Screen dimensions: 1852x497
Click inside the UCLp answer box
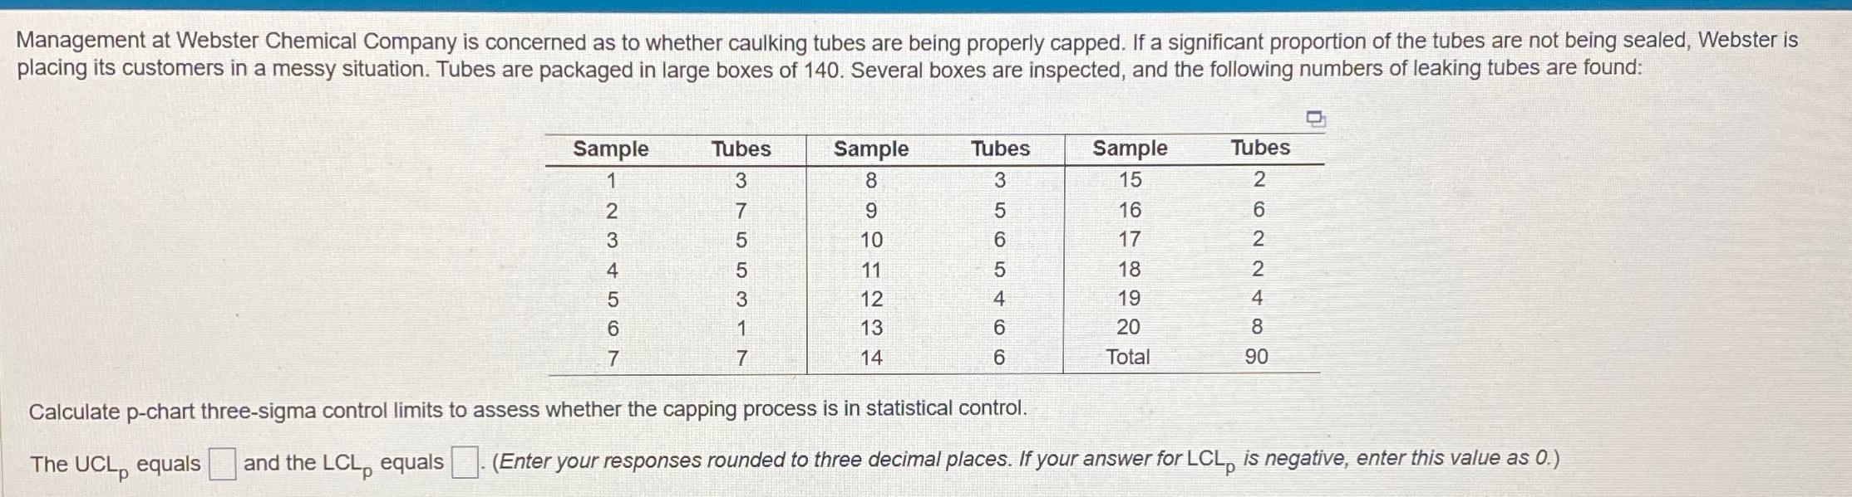(x=221, y=463)
